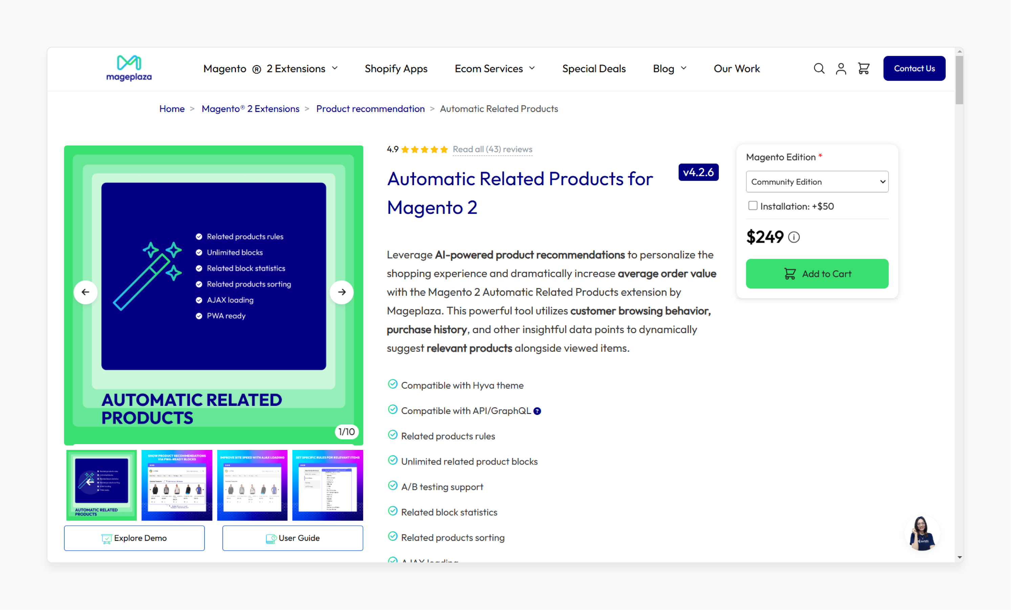Viewport: 1011px width, 610px height.
Task: Click the 'Automatic Related Products for Magento 2' title
Action: click(x=520, y=193)
